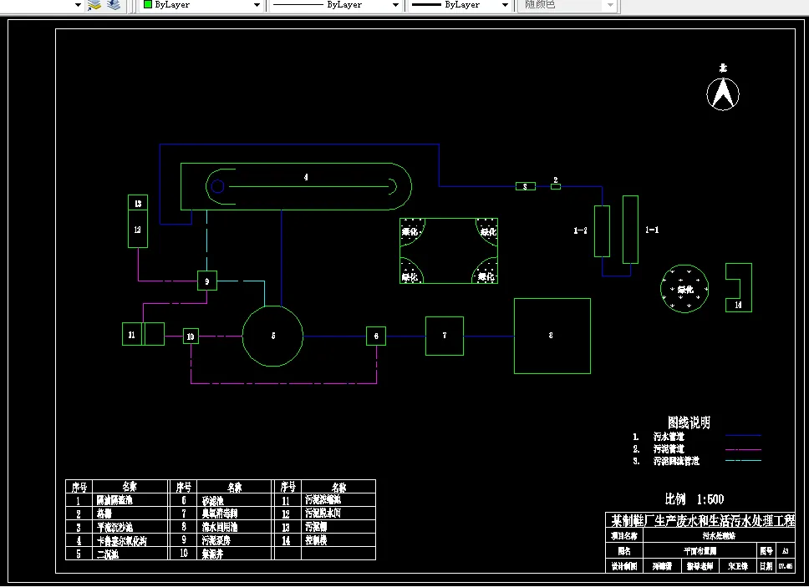Select the magenta legend line sample

[x=744, y=449]
